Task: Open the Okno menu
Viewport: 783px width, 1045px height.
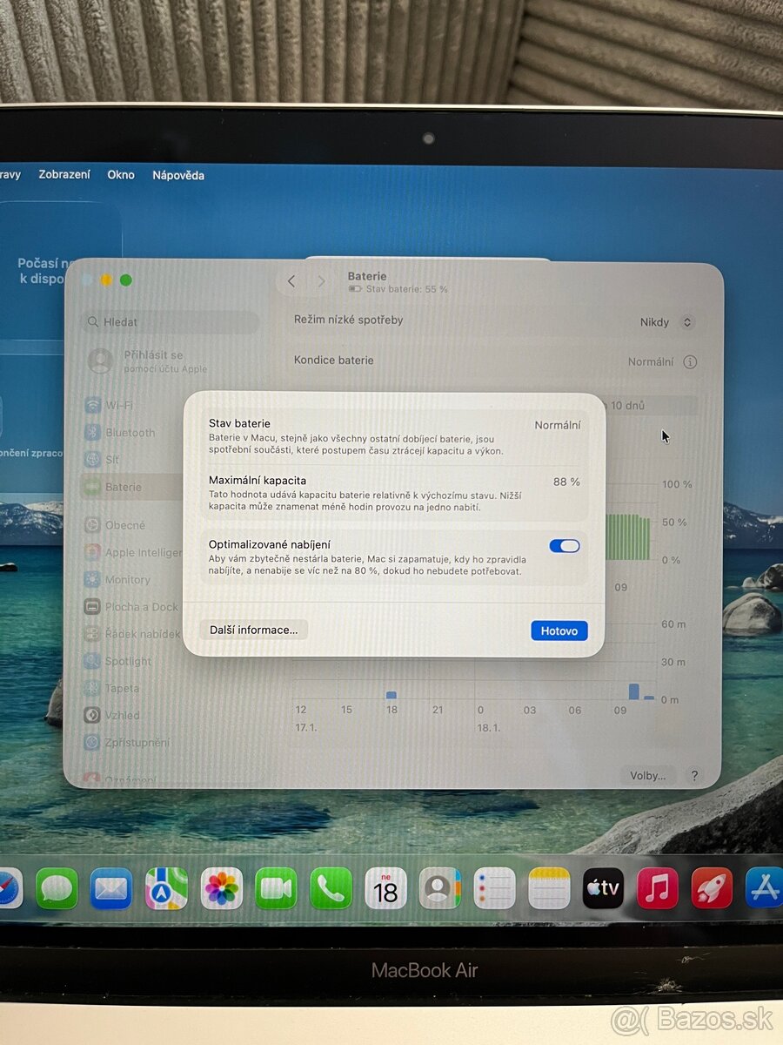Action: [x=121, y=175]
